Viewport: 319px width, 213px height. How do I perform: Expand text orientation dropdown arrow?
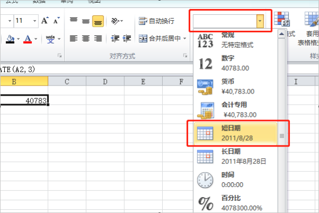[x=122, y=21]
